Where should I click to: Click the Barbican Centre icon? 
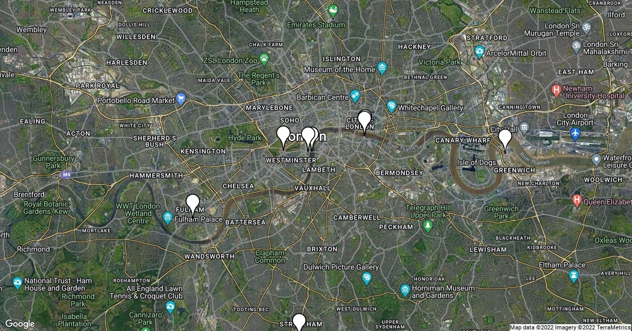[355, 96]
